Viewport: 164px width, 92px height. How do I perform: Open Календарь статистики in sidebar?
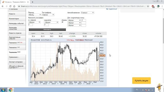[17, 28]
